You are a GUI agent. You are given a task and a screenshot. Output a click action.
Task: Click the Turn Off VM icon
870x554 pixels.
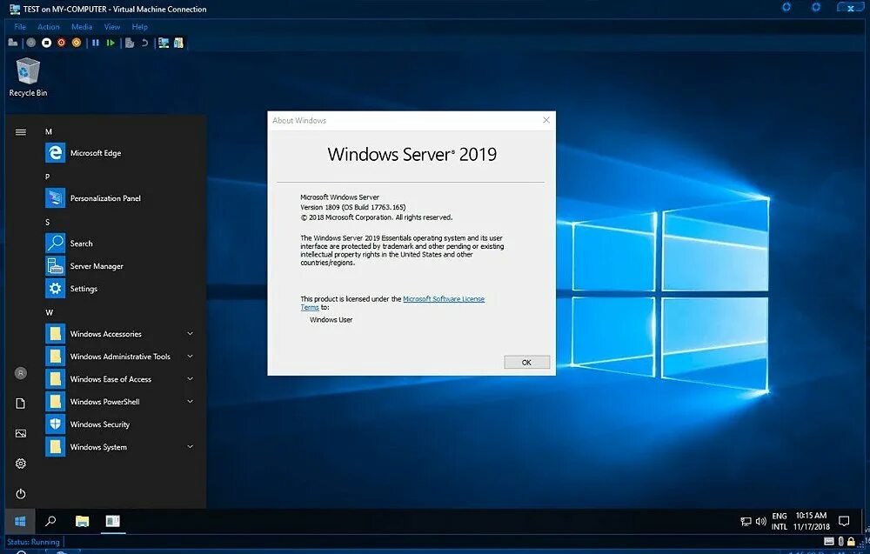[46, 43]
